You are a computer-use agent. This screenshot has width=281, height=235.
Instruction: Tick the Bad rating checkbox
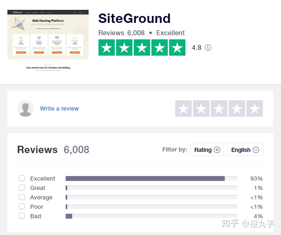click(22, 216)
